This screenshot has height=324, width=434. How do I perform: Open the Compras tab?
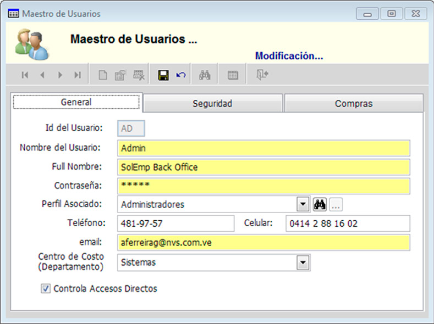354,103
